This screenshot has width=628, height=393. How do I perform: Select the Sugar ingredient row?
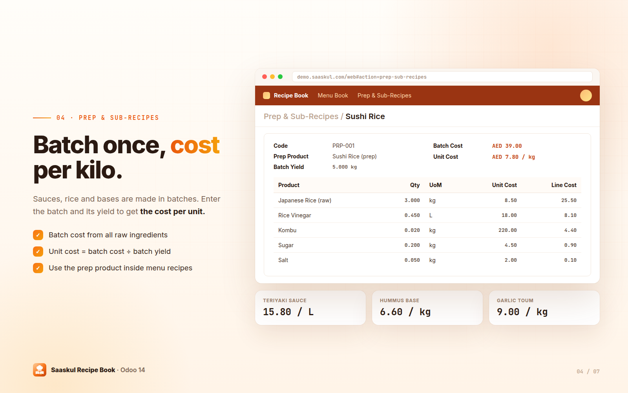[427, 245]
